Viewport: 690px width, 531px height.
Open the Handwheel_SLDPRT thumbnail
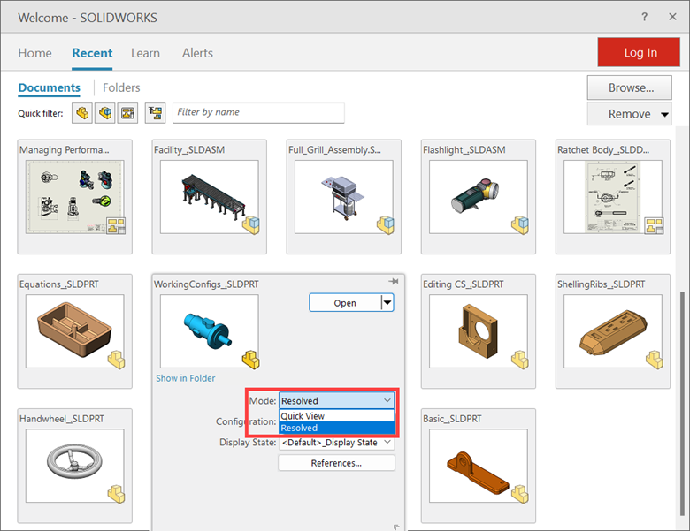75,466
